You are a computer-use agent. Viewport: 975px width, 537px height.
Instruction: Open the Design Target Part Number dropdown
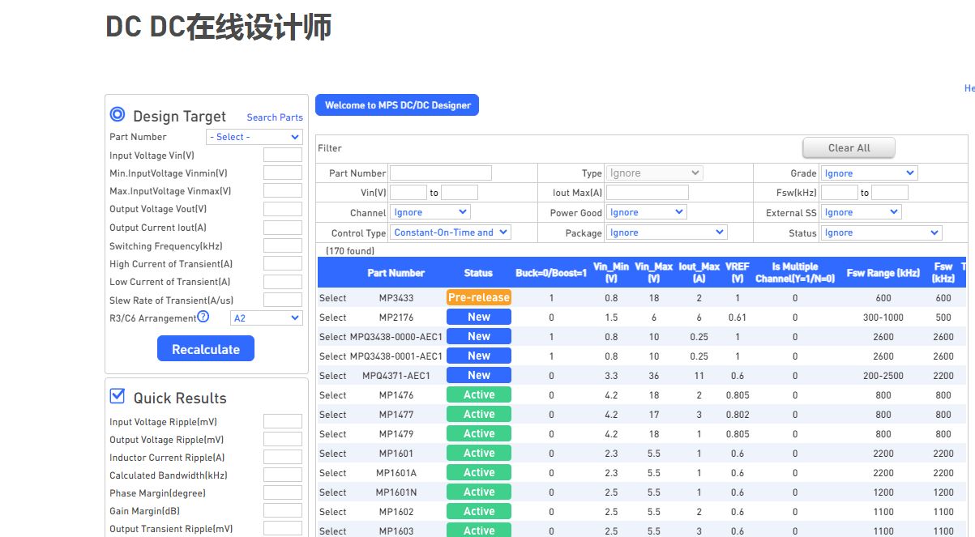click(x=254, y=137)
